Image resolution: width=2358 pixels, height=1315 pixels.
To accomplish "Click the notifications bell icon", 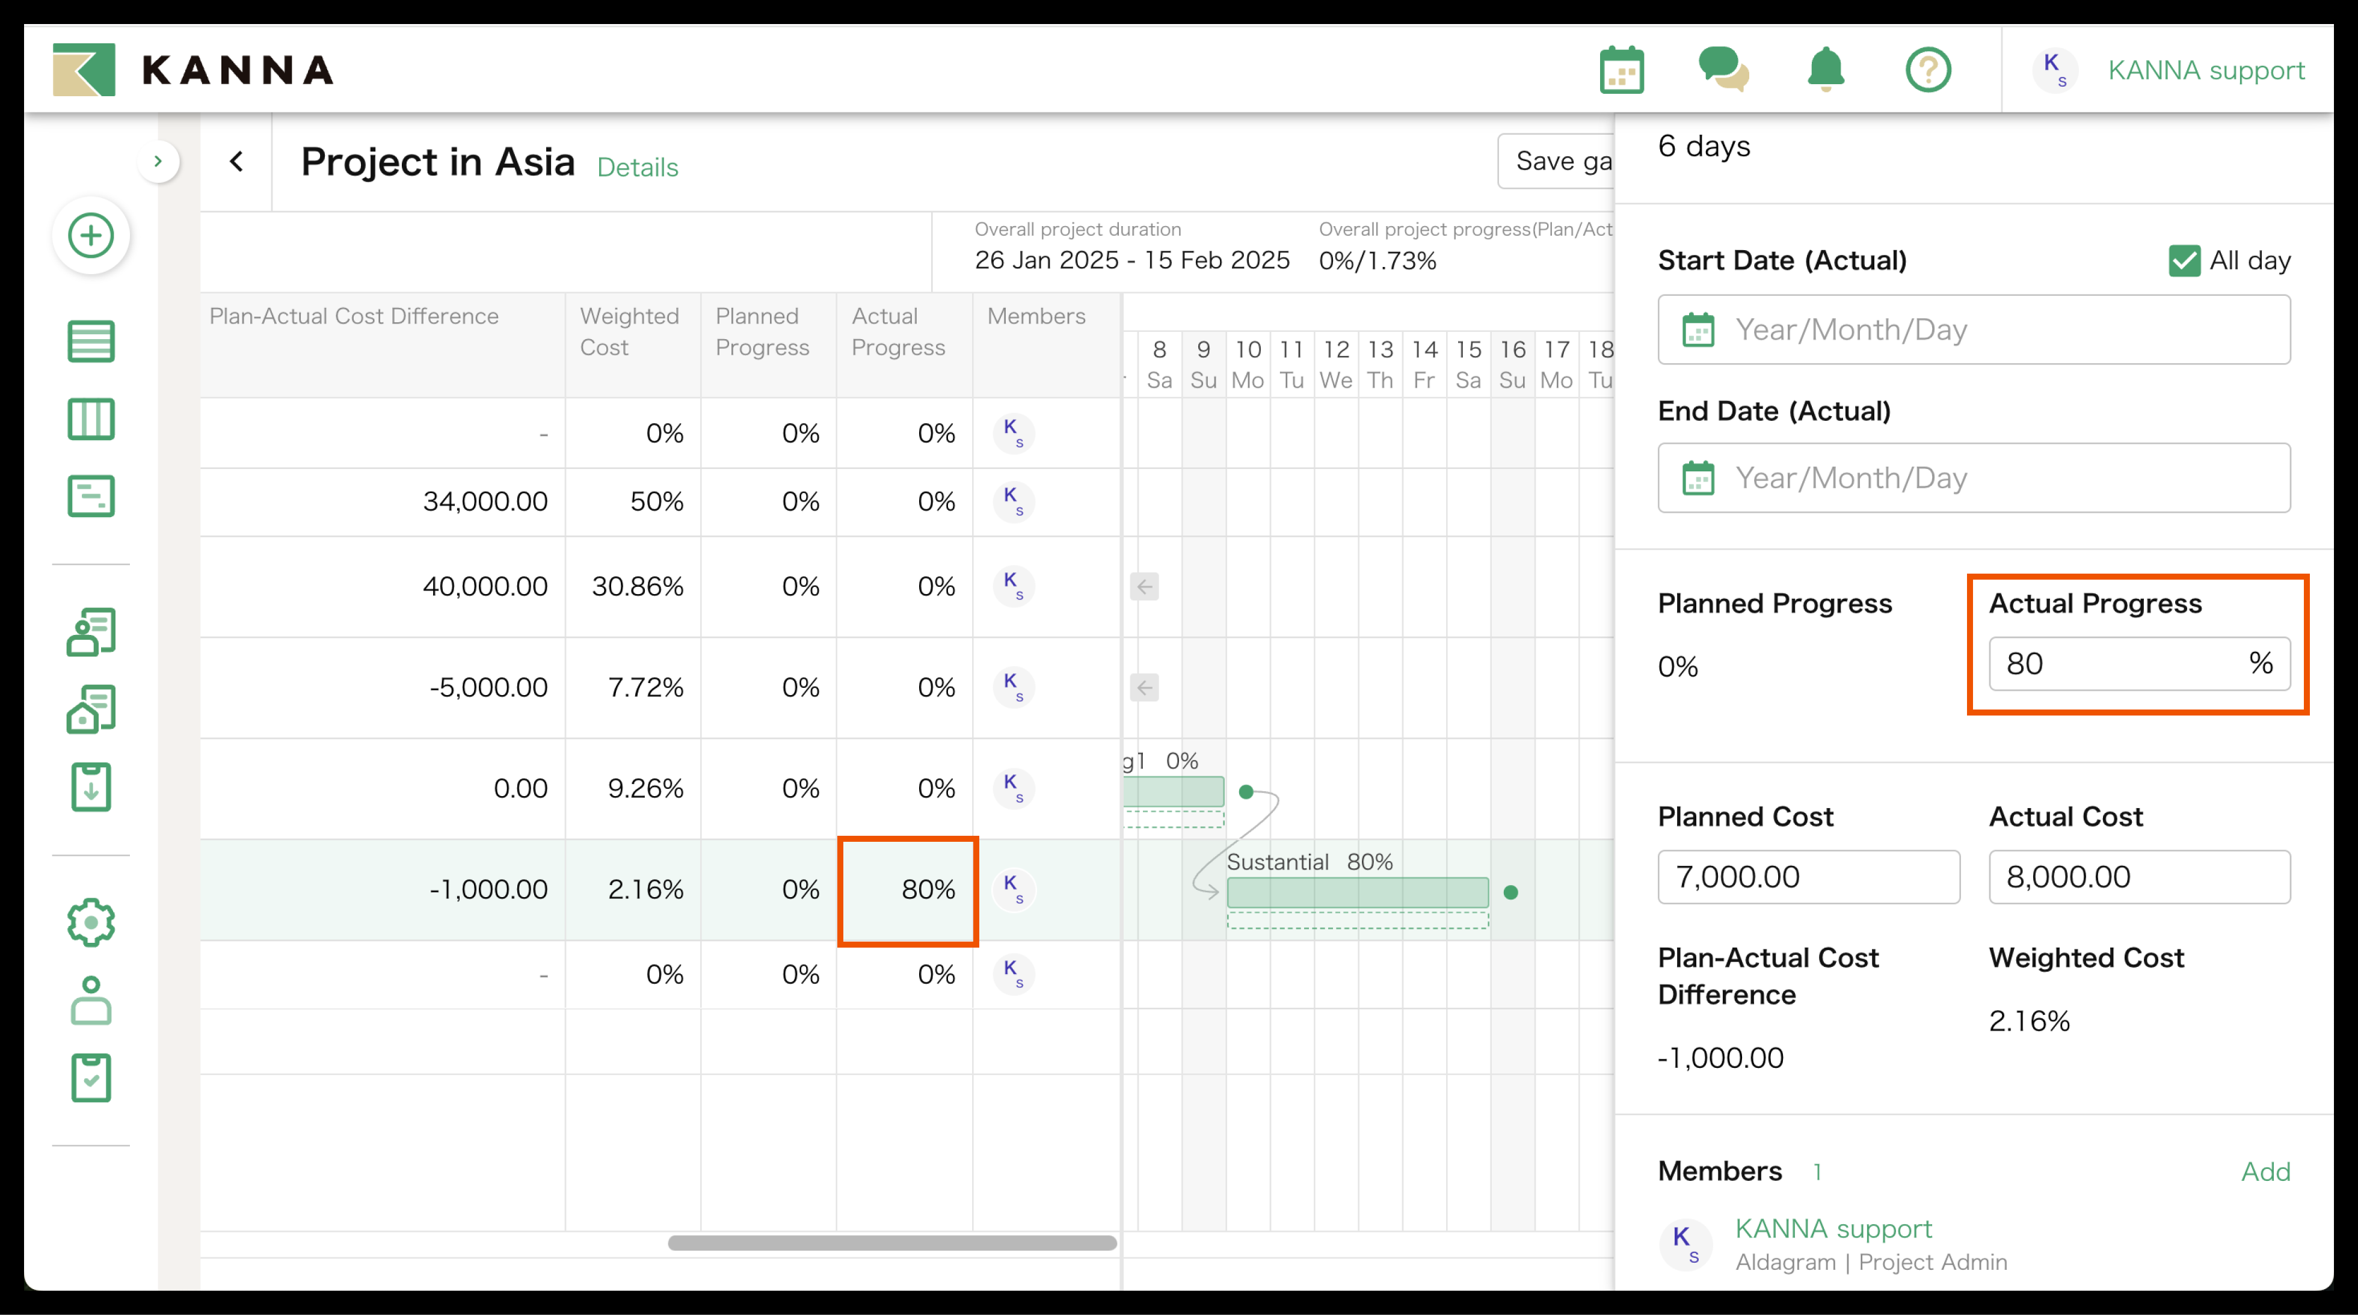I will pyautogui.click(x=1825, y=70).
